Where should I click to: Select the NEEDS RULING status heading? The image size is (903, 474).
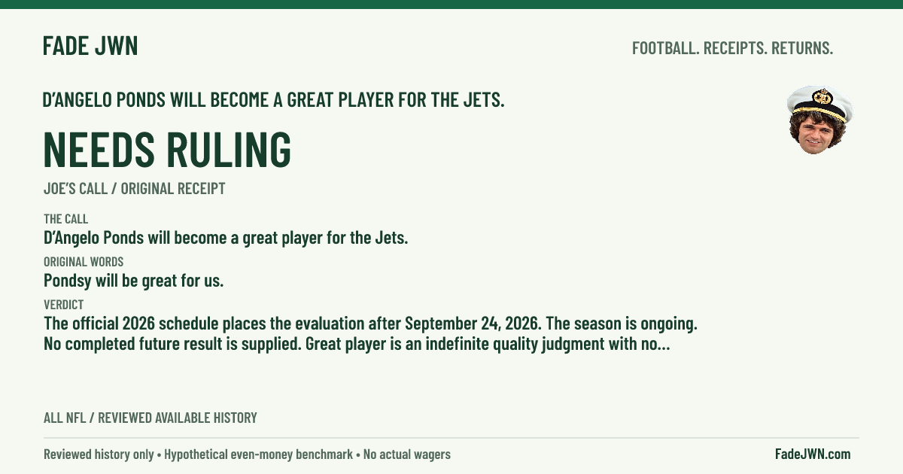167,149
